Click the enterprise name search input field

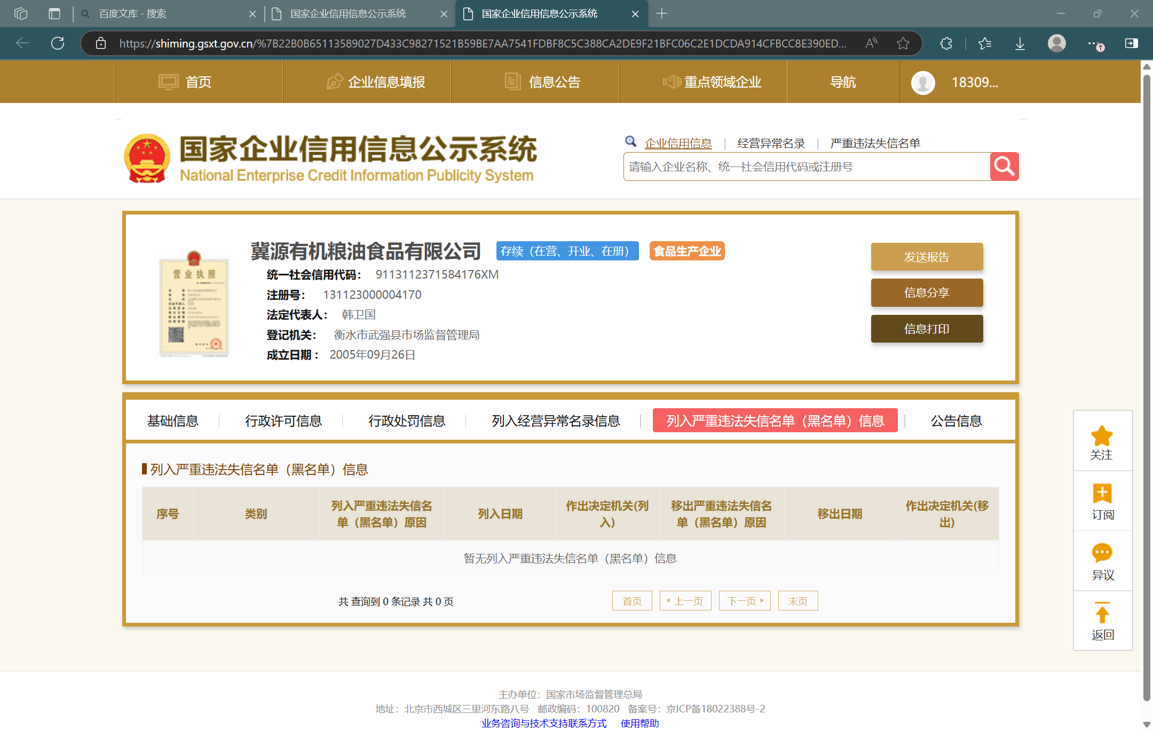[806, 166]
